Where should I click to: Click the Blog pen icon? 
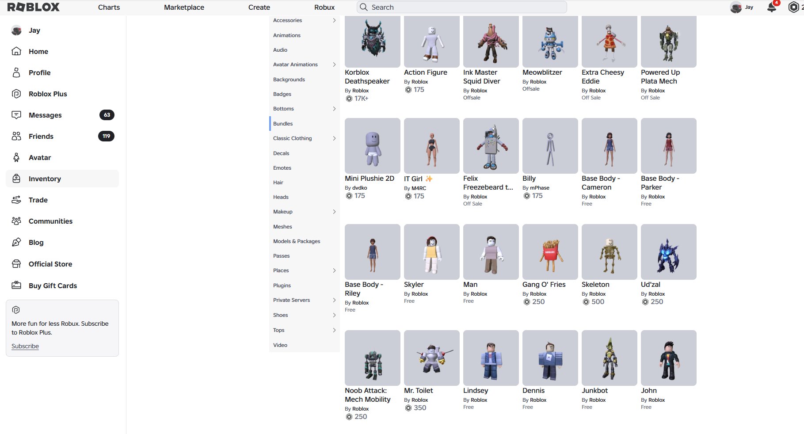point(16,242)
